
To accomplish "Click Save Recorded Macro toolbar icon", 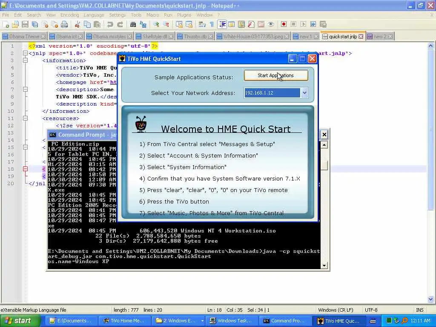I will (x=323, y=24).
